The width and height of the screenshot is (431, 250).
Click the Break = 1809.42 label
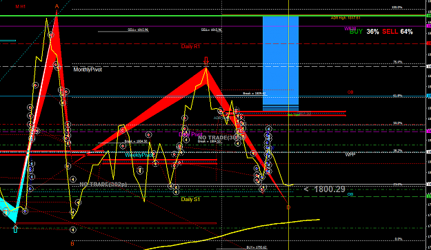(x=254, y=93)
